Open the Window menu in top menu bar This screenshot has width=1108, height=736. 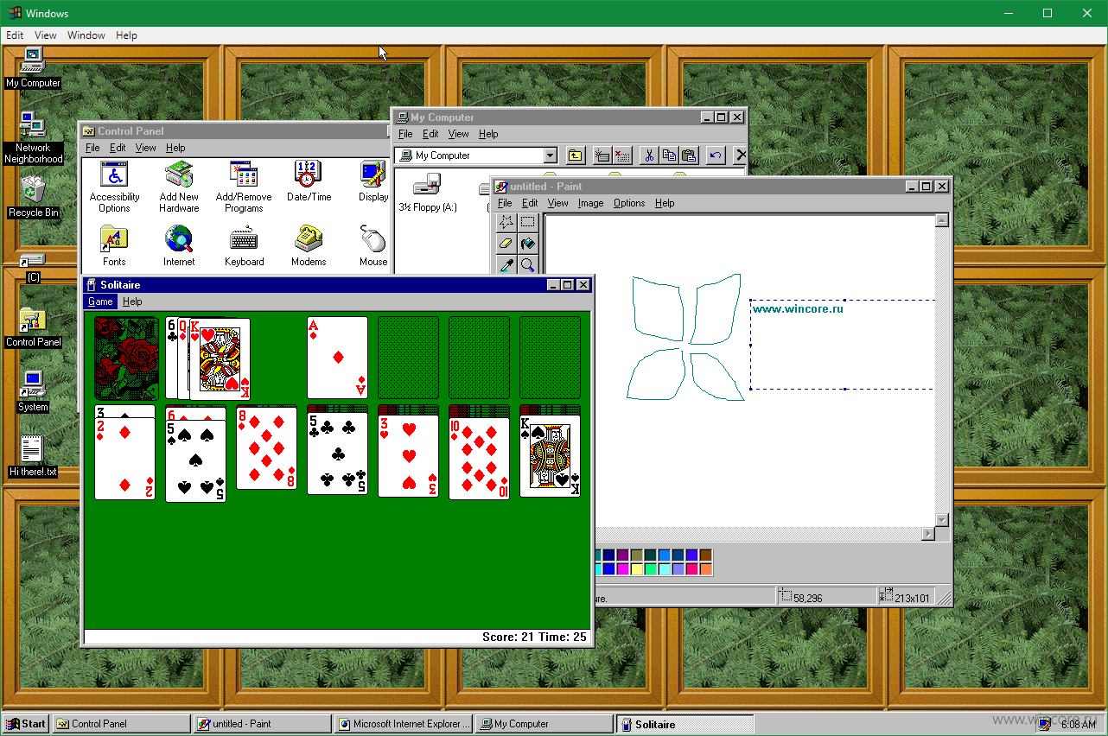tap(86, 35)
